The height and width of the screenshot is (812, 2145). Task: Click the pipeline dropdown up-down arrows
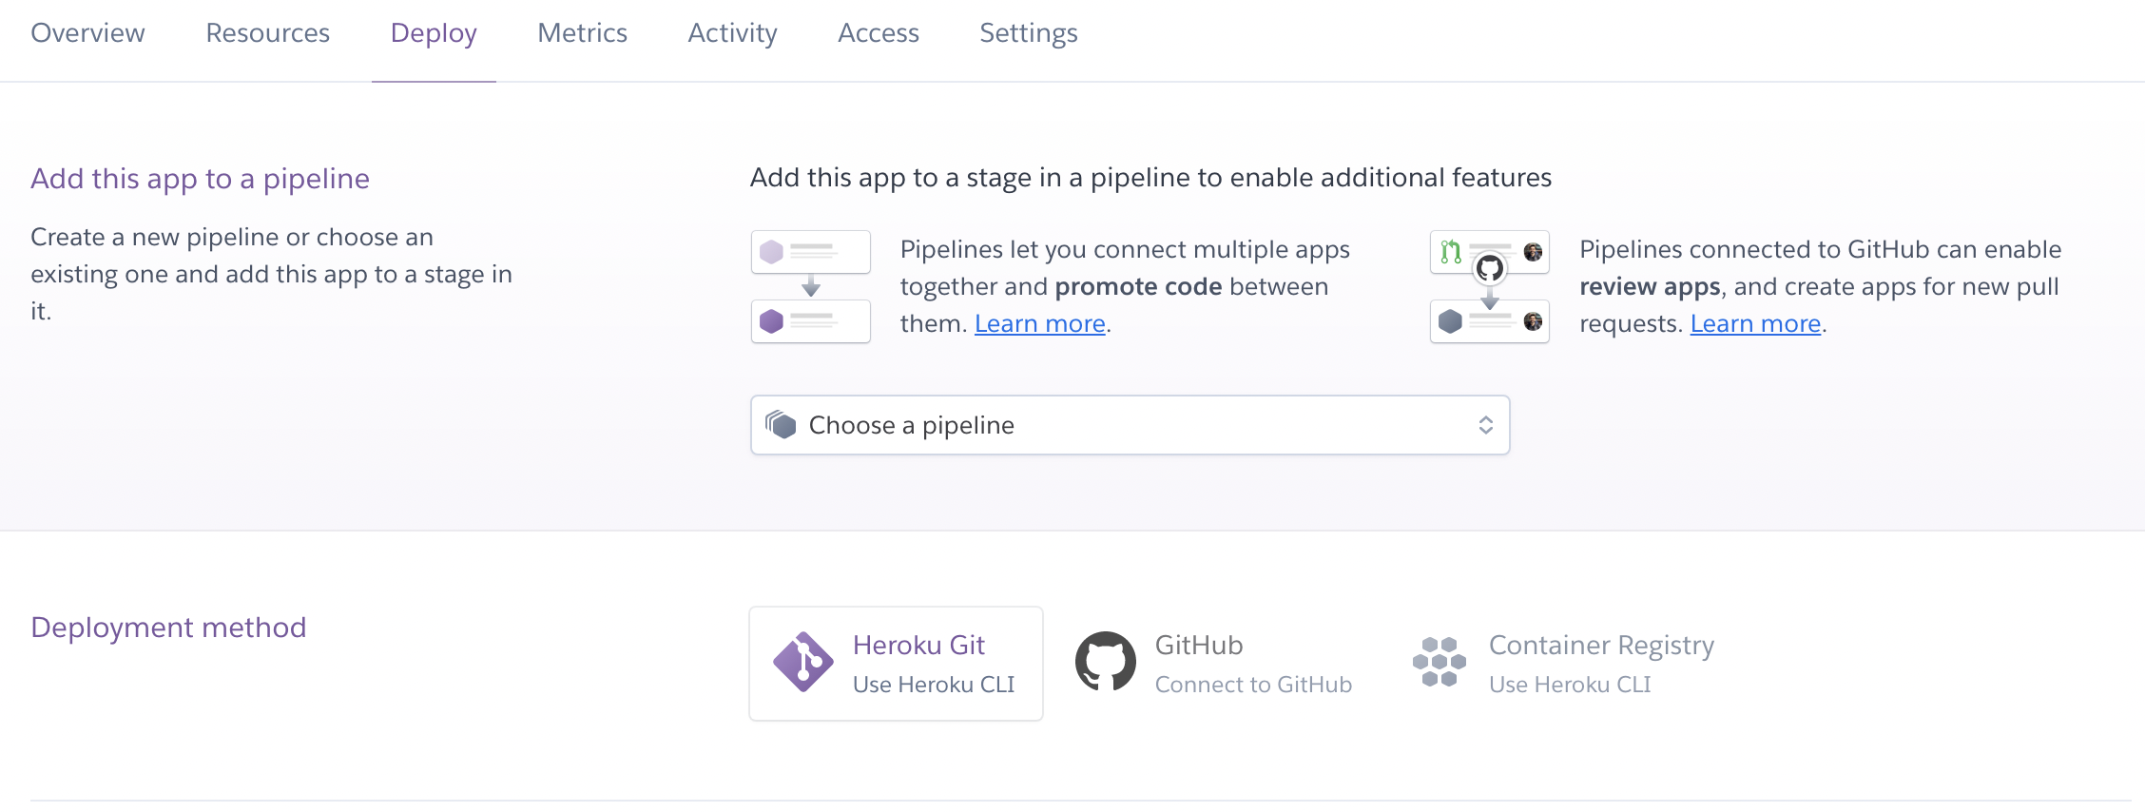click(x=1485, y=425)
